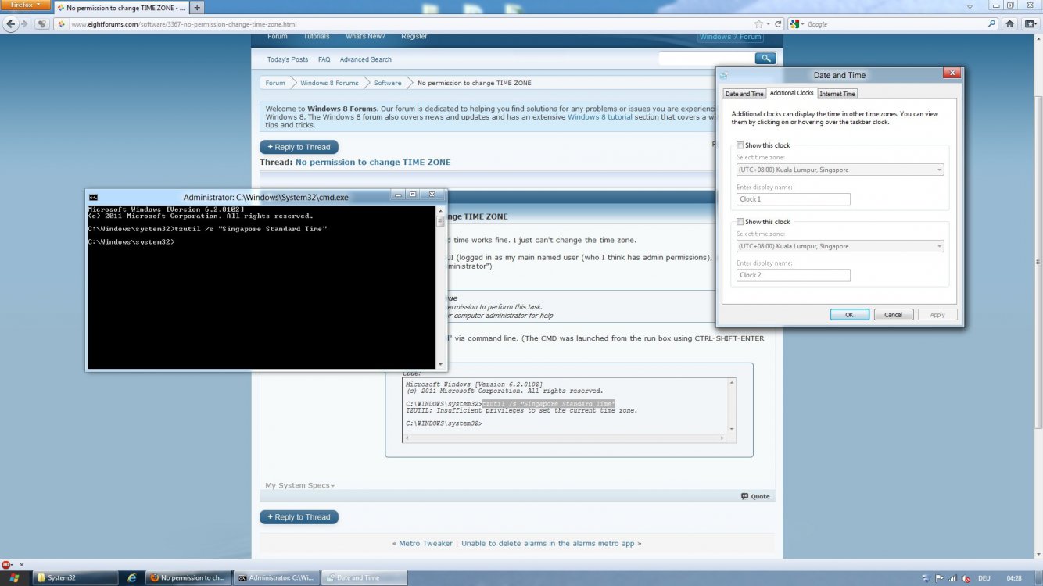Click the ABP add-on icon at bottom left

click(6, 564)
